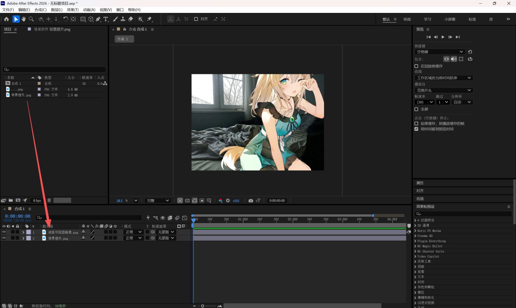Enable the 在回放前缓存 checkbox
This screenshot has width=516, height=308.
(416, 66)
